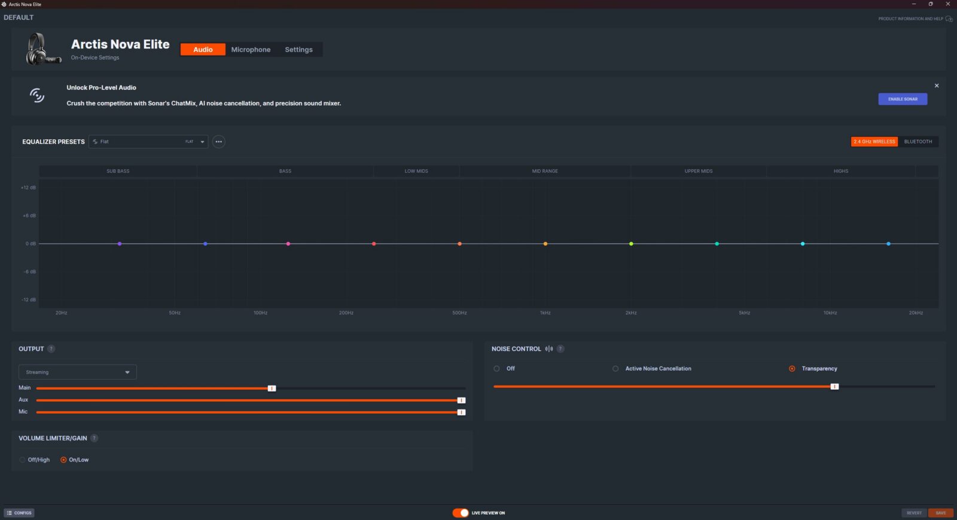Turn noise control Off
This screenshot has height=520, width=957.
pyautogui.click(x=496, y=369)
